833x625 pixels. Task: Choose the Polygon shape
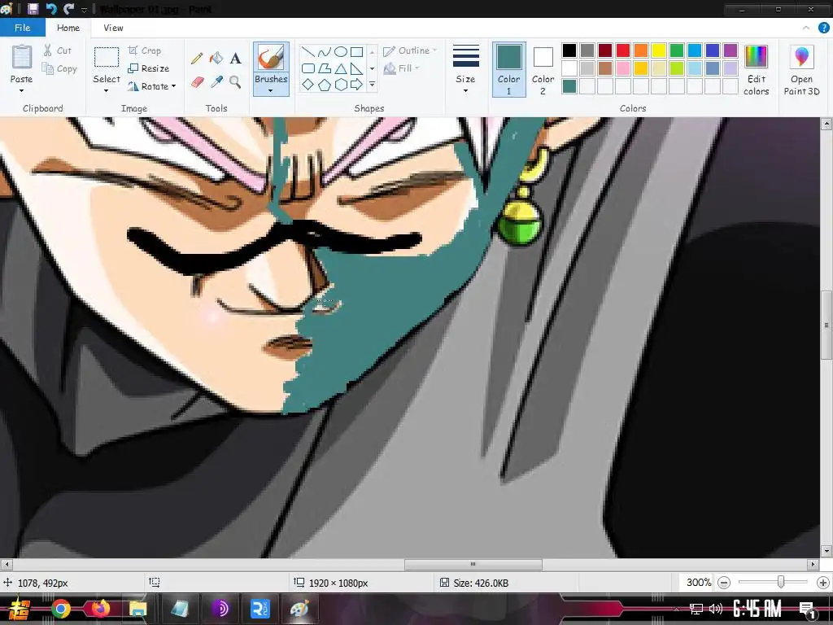324,68
